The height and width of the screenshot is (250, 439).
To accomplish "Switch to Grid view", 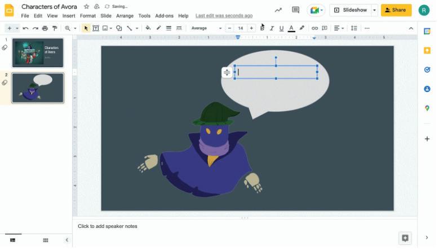I will pyautogui.click(x=45, y=240).
